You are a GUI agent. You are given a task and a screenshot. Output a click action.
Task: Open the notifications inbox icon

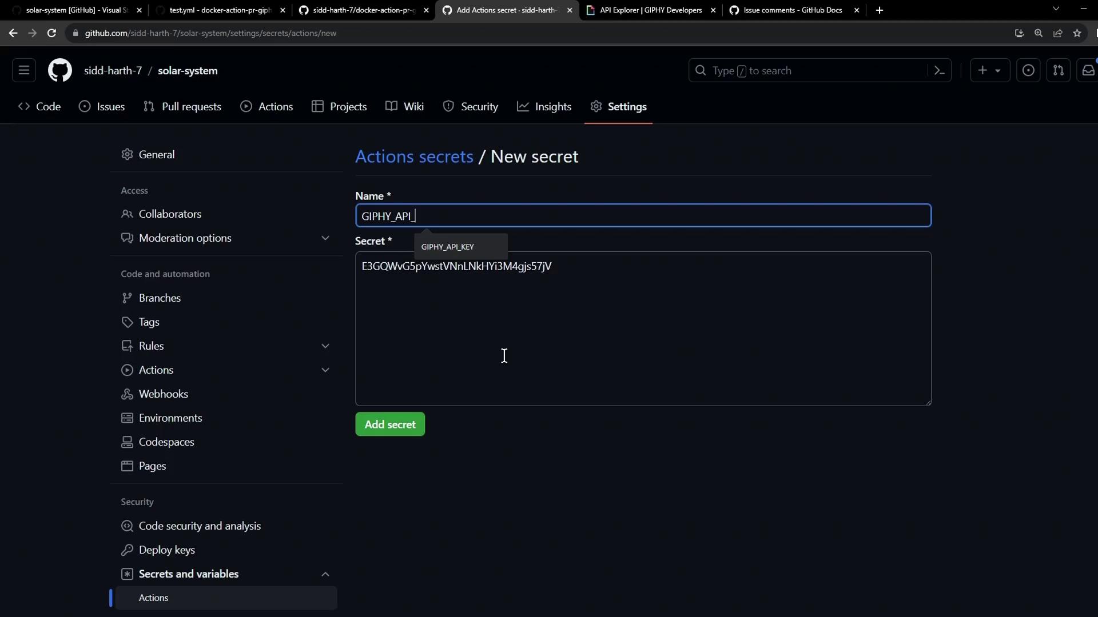[x=1088, y=71]
